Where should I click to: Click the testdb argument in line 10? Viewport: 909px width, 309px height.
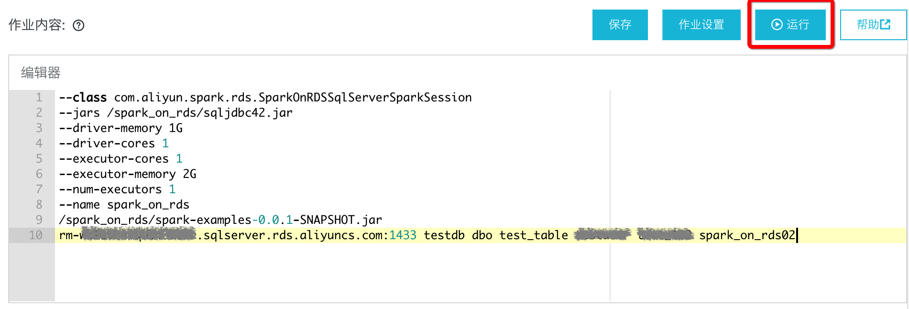click(444, 235)
